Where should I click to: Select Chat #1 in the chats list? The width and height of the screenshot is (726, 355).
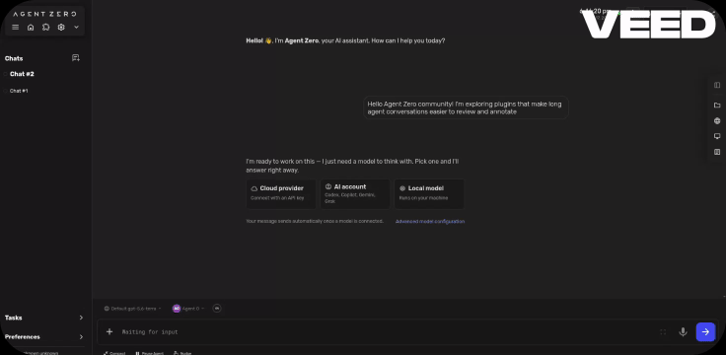(19, 91)
